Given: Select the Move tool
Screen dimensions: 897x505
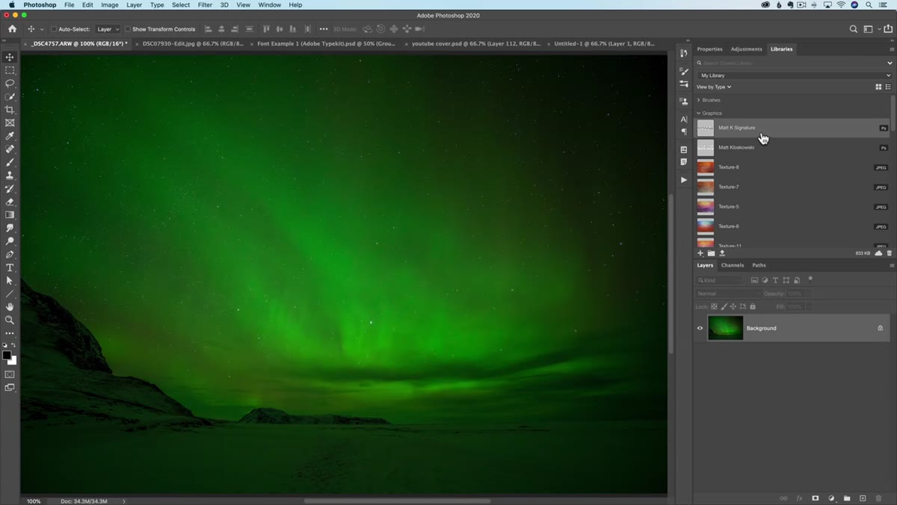Looking at the screenshot, I should (10, 57).
